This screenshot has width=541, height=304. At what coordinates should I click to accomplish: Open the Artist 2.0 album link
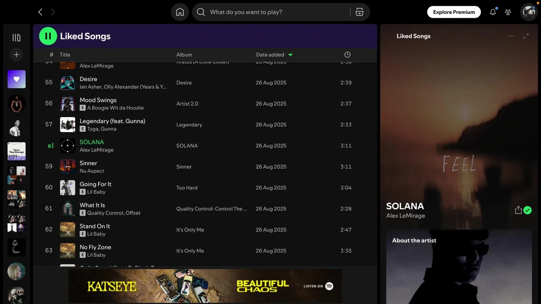187,104
